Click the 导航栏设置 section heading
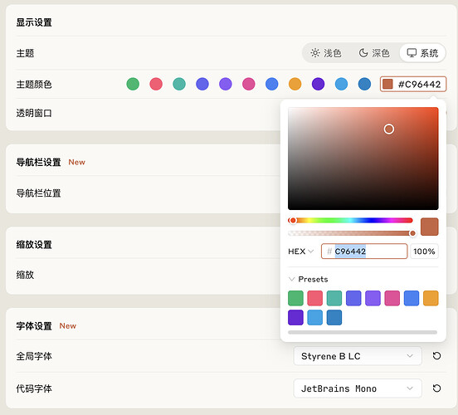This screenshot has width=458, height=415. coord(38,162)
